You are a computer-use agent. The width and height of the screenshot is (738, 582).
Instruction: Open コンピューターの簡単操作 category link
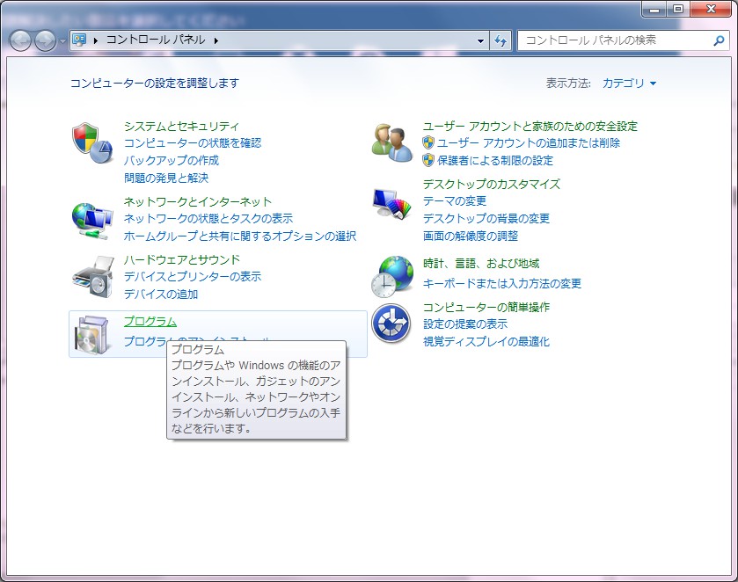(486, 307)
